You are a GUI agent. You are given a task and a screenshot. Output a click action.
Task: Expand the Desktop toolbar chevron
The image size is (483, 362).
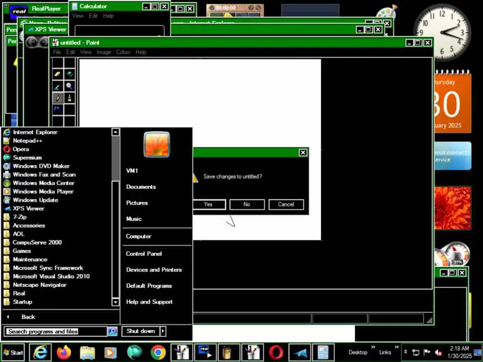[373, 347]
